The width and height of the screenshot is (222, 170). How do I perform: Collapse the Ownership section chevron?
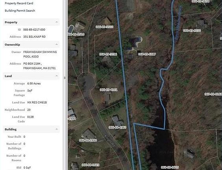[x=57, y=44]
